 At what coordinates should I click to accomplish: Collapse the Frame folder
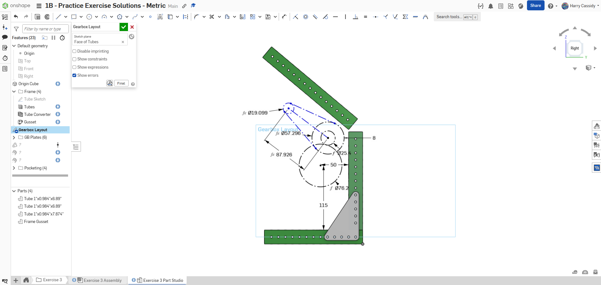[x=14, y=92]
